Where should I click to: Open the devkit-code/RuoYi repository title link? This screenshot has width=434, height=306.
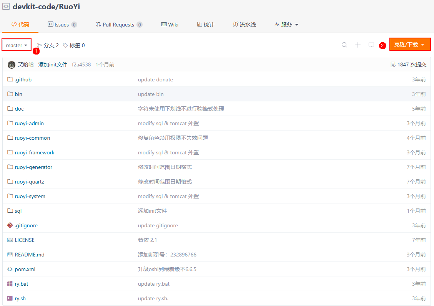point(46,7)
